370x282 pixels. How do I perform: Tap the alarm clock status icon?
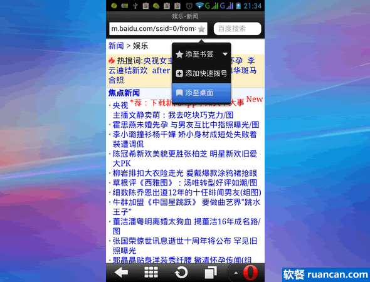click(x=189, y=6)
